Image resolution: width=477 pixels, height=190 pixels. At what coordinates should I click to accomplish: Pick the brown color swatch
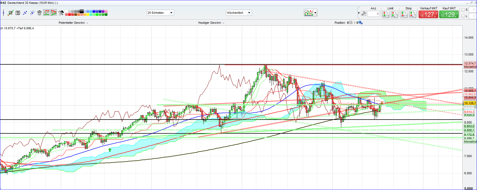coord(76,14)
